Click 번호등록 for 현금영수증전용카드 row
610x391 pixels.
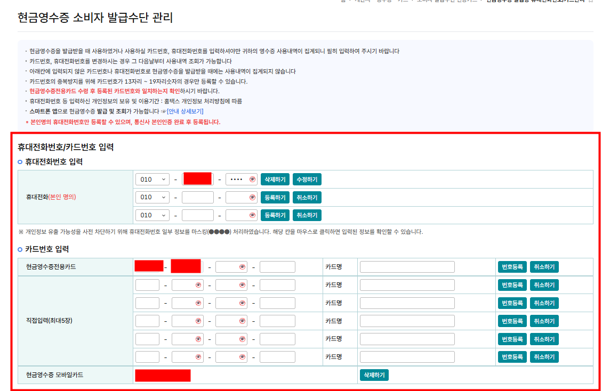click(512, 267)
